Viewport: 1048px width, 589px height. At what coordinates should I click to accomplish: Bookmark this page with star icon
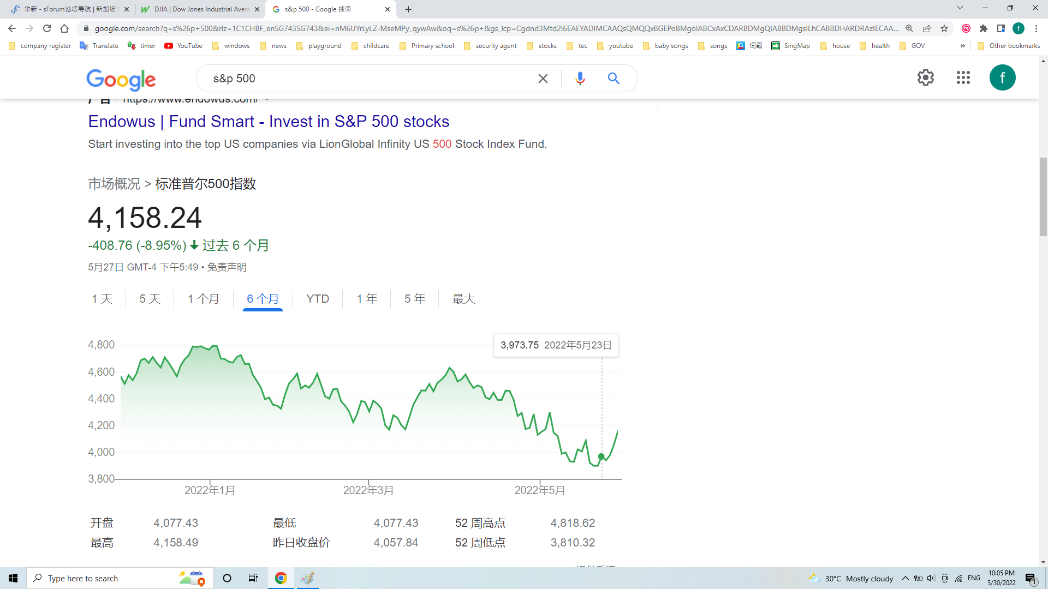click(944, 28)
